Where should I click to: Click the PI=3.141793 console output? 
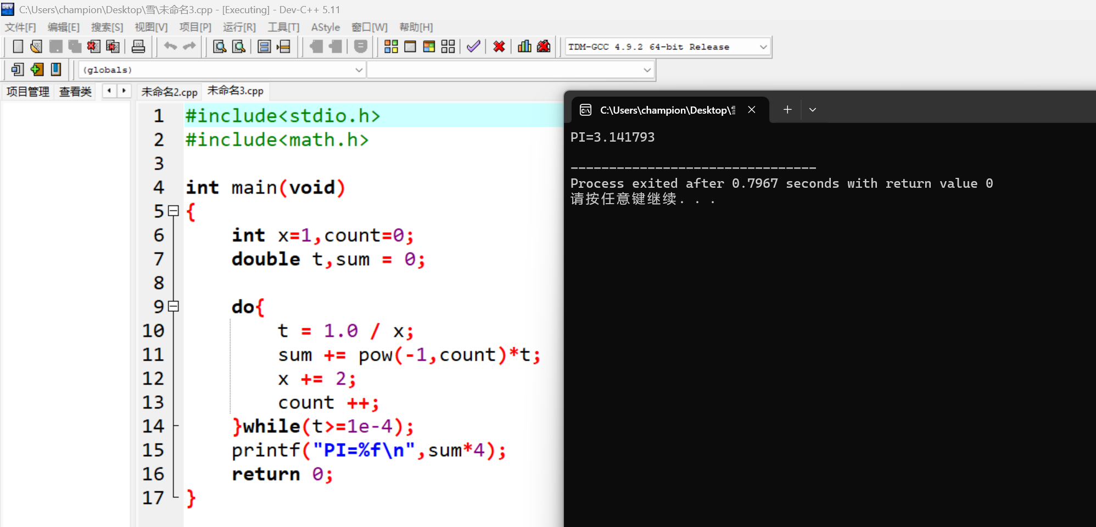pos(612,137)
